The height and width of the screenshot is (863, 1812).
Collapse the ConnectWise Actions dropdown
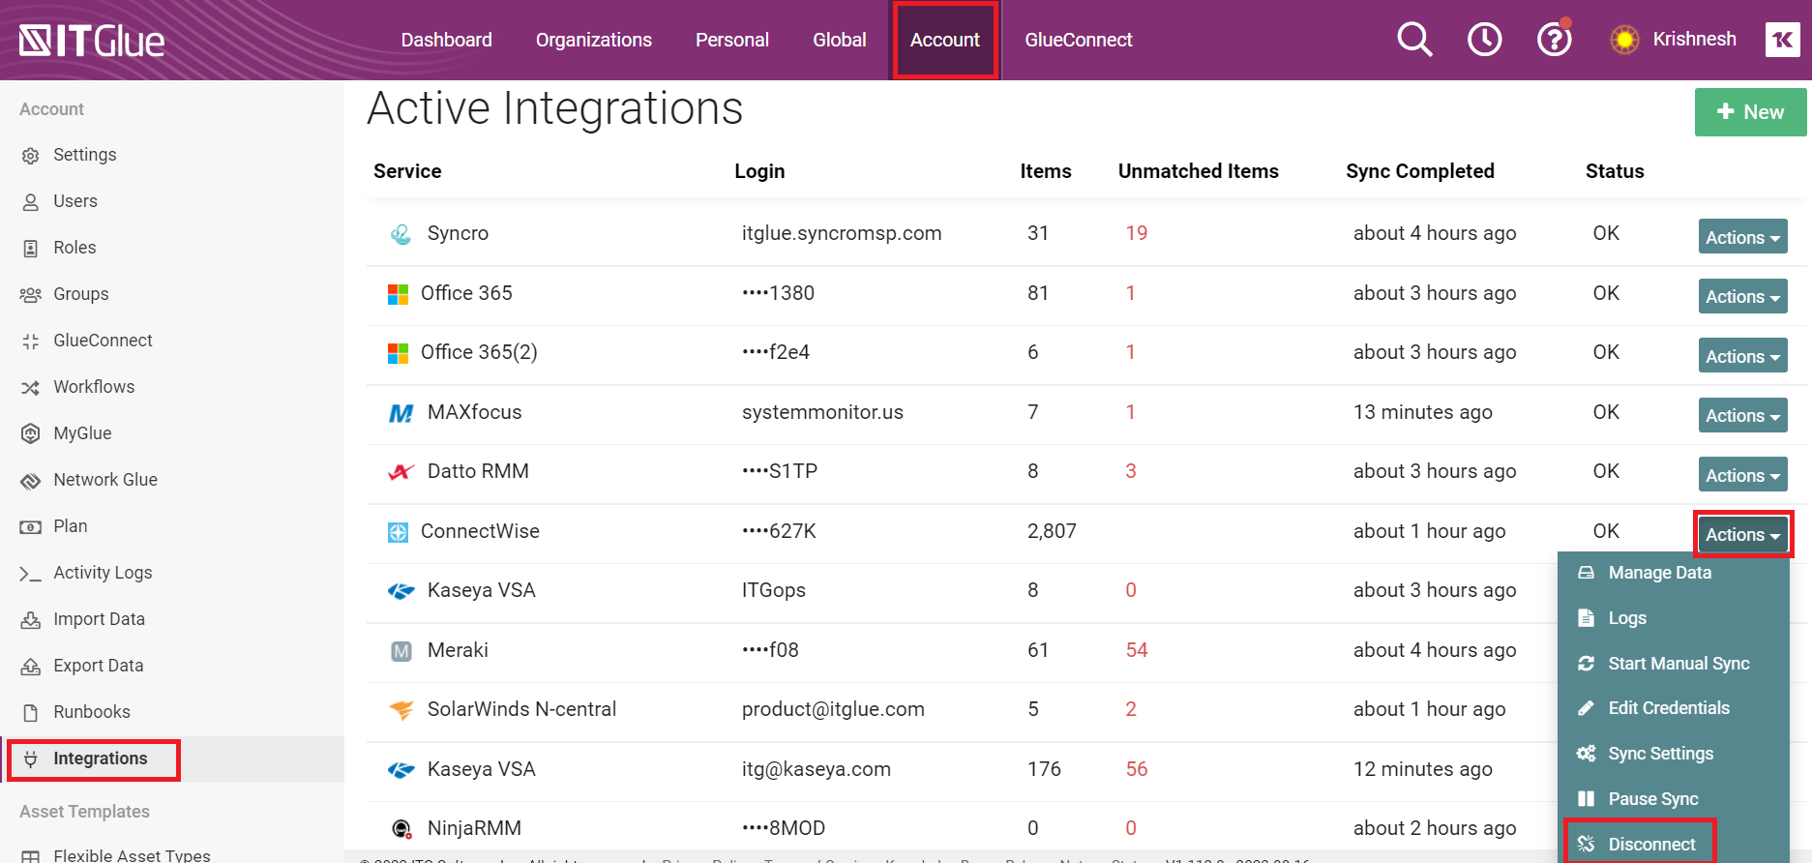point(1742,534)
